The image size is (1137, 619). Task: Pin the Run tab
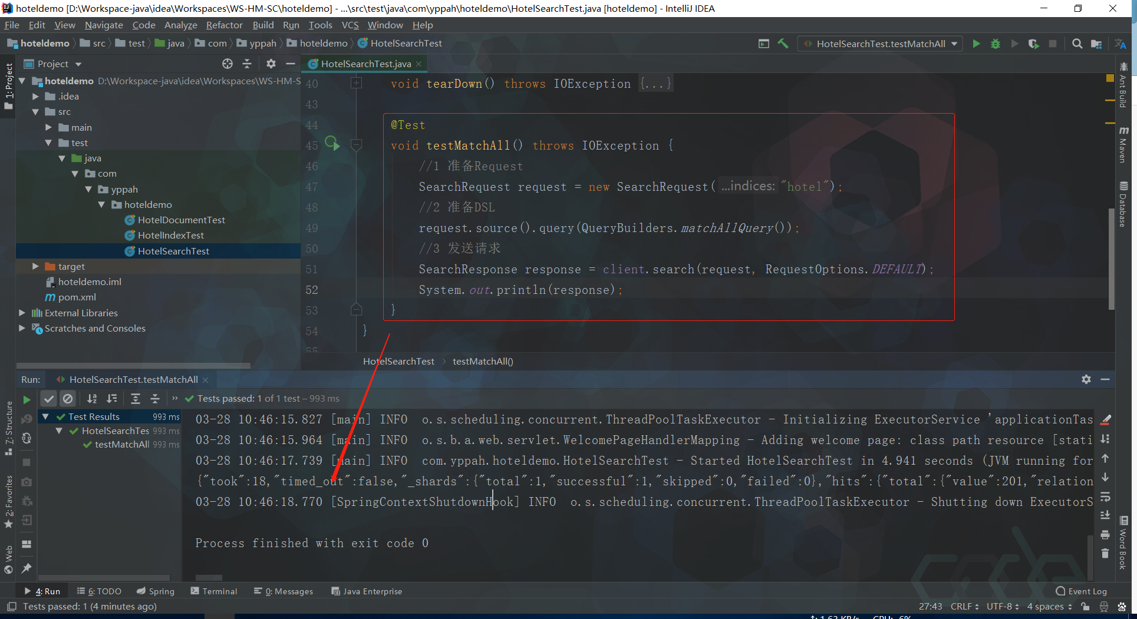pos(27,568)
